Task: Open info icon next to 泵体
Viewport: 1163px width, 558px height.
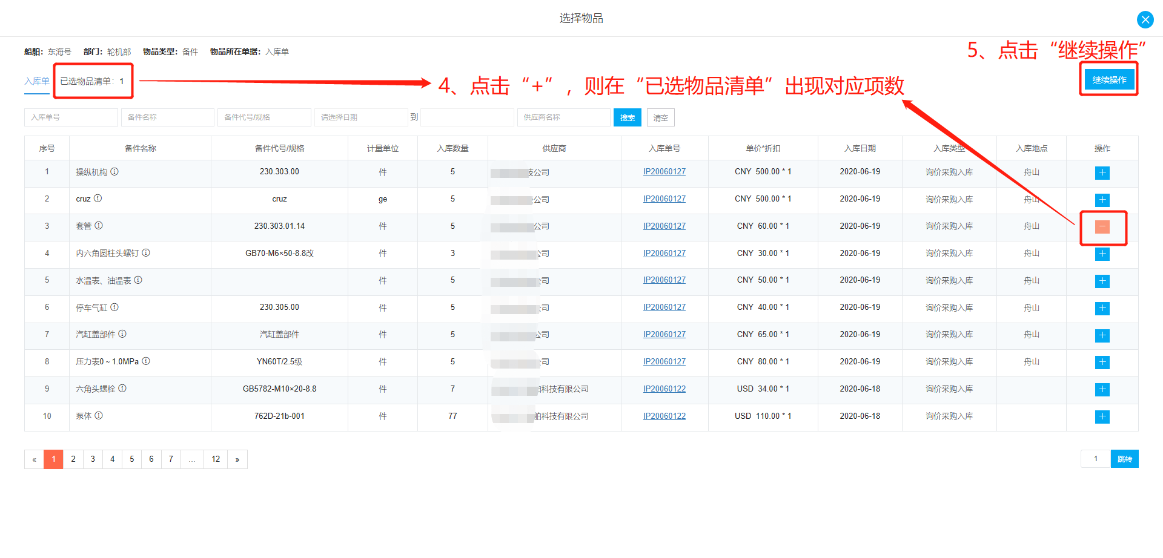Action: [x=99, y=416]
